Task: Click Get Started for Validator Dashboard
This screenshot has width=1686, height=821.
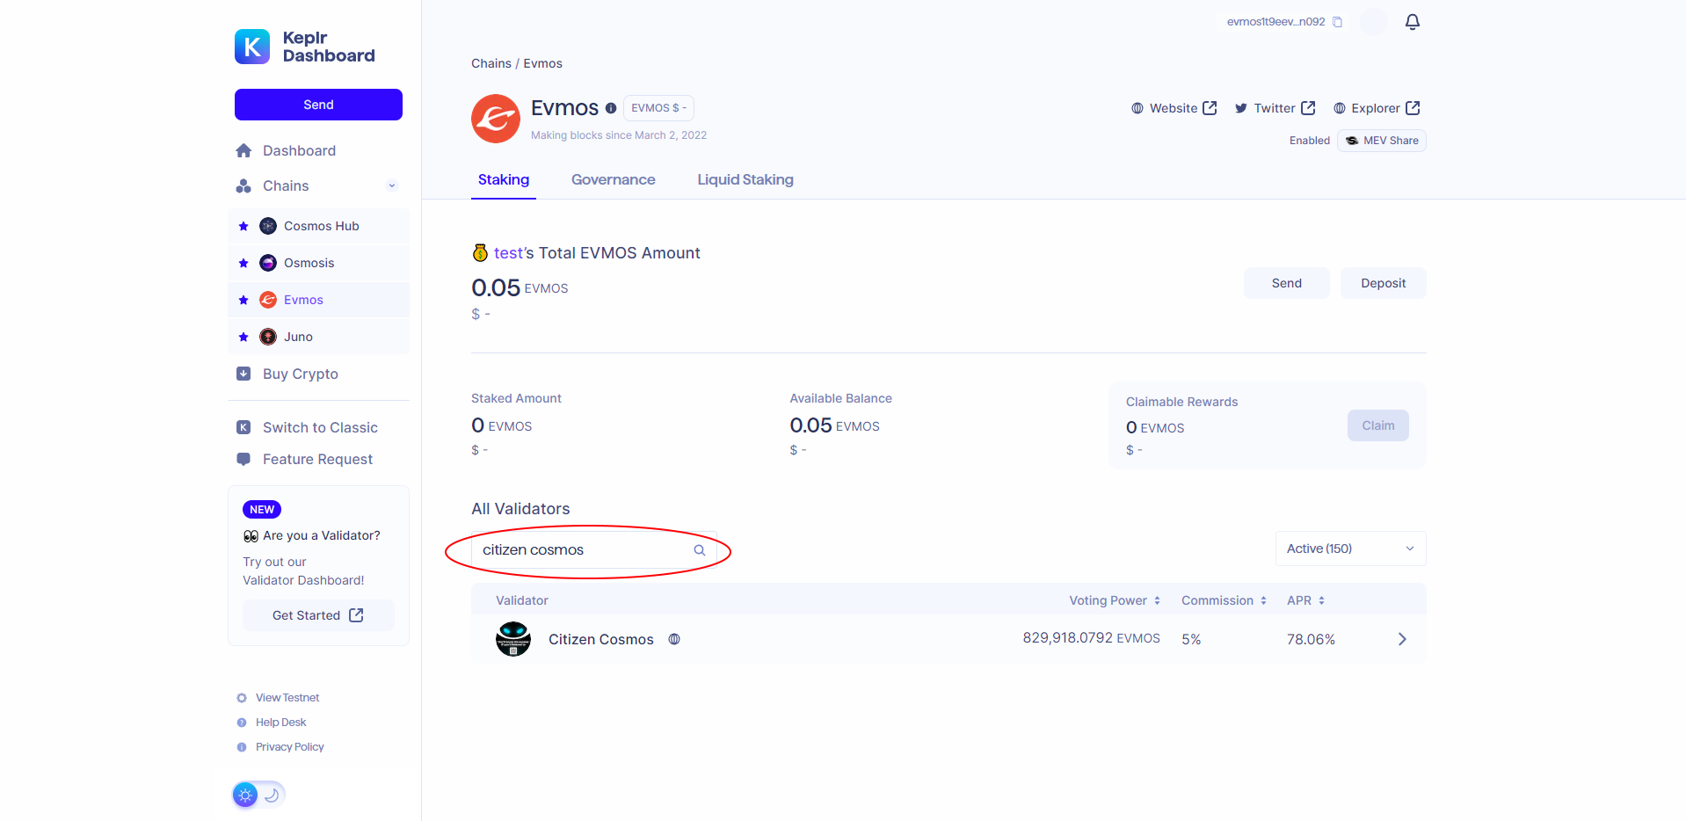Action: 318,615
